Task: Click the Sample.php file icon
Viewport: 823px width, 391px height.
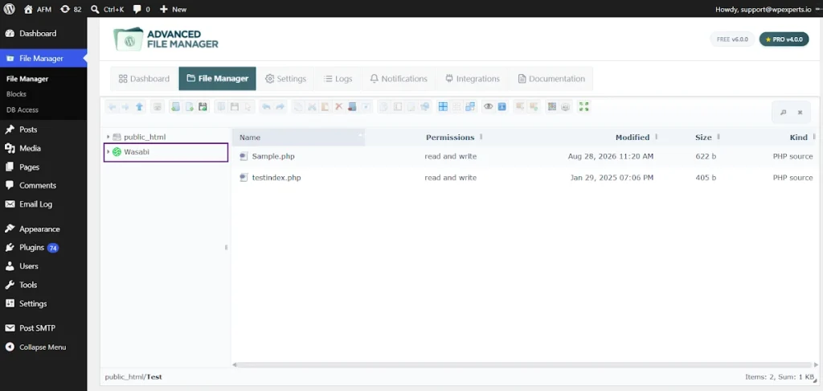Action: pos(243,156)
